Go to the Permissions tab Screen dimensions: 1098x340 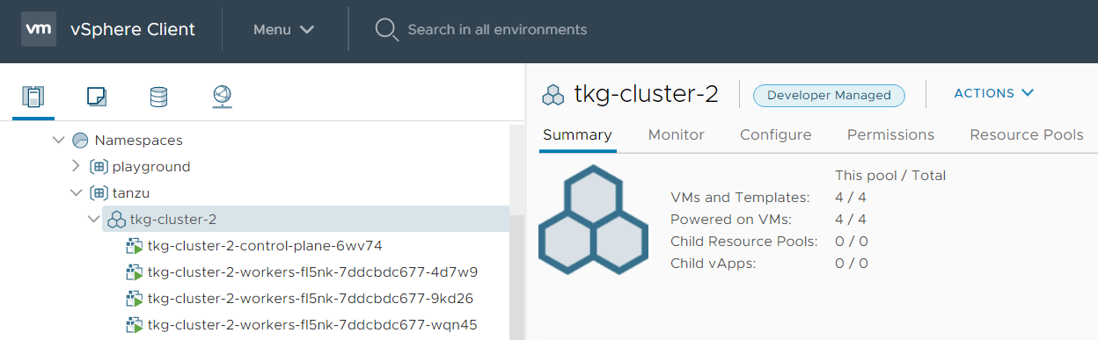890,135
